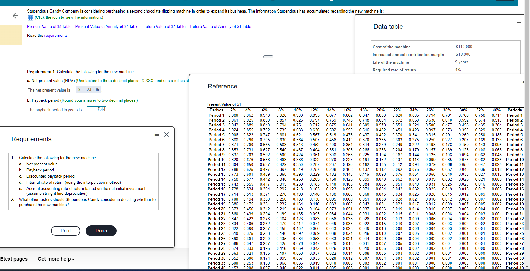The height and width of the screenshot is (271, 530).
Task: Open Get more help menu
Action: (56, 259)
